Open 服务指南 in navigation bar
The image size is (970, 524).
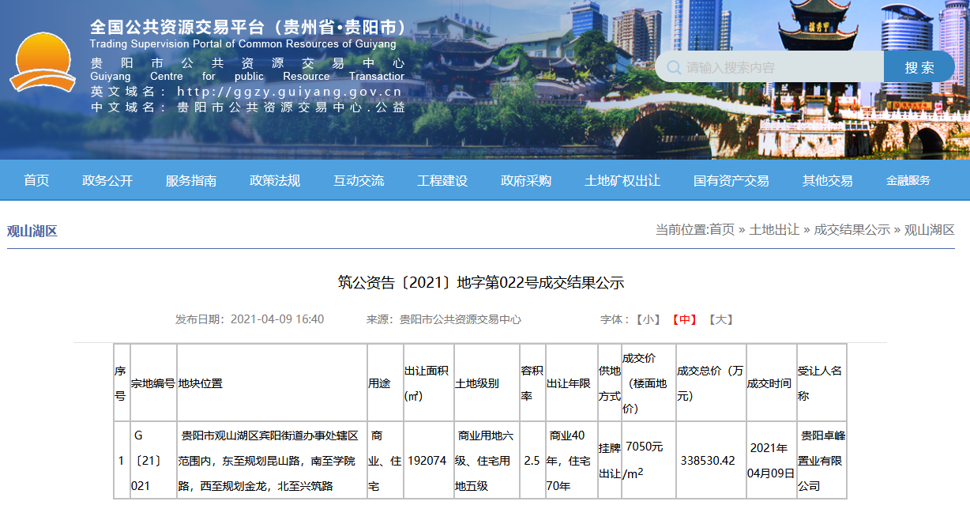(191, 180)
